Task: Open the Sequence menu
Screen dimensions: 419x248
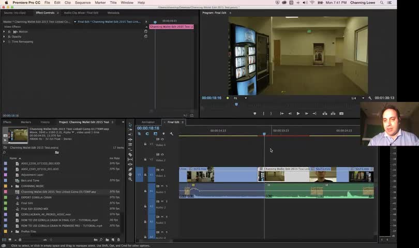Action: click(83, 3)
